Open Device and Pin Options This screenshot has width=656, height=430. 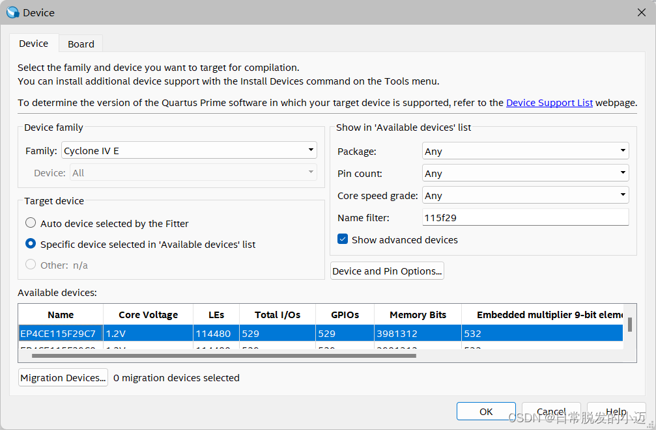(387, 271)
